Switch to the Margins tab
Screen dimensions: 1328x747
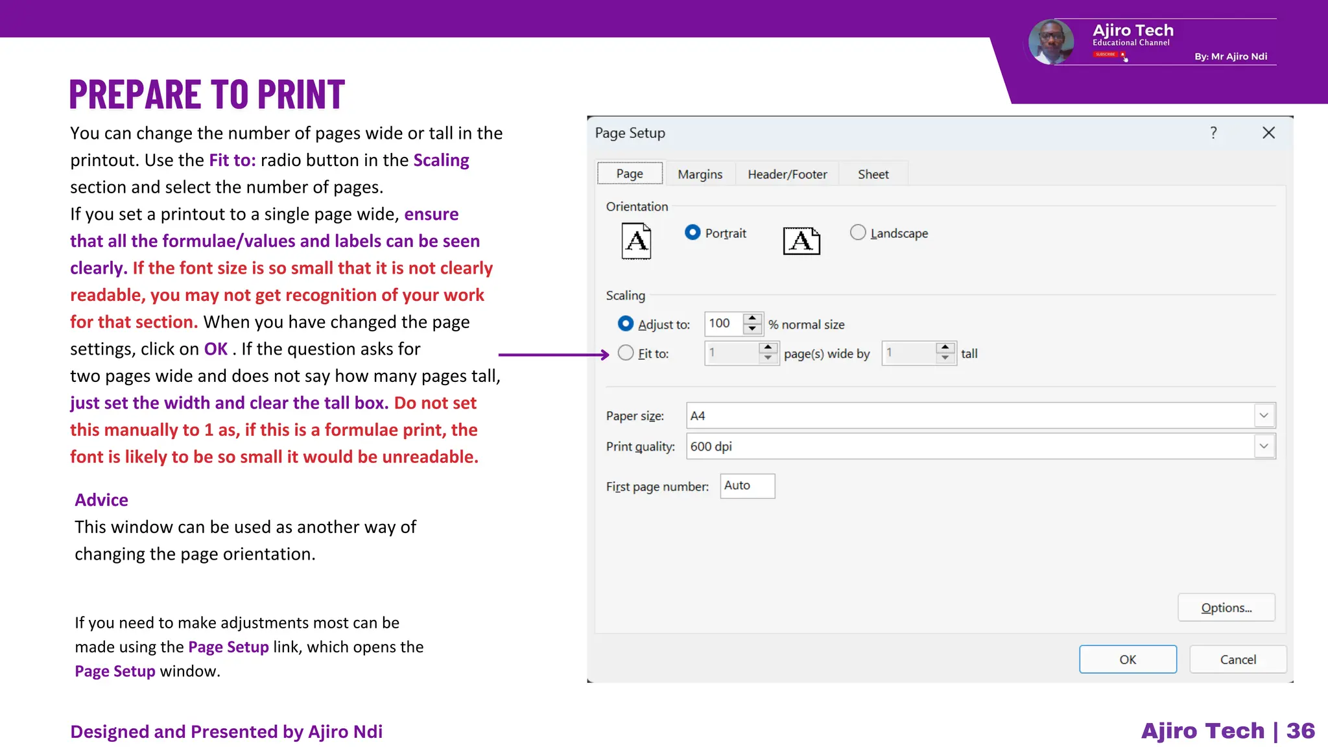point(700,174)
